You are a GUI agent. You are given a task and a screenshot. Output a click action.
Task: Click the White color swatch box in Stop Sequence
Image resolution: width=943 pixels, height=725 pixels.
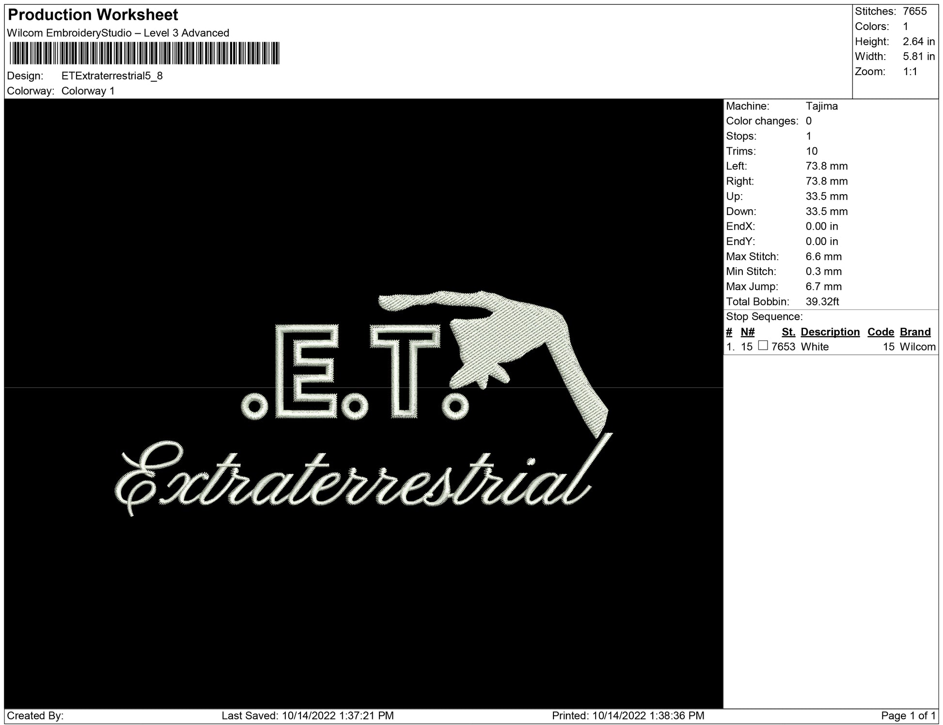tap(763, 346)
